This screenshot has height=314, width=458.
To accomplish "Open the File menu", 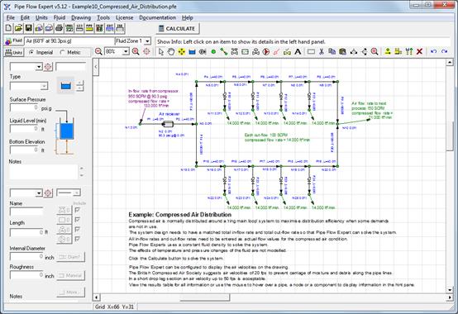I will click(x=11, y=17).
